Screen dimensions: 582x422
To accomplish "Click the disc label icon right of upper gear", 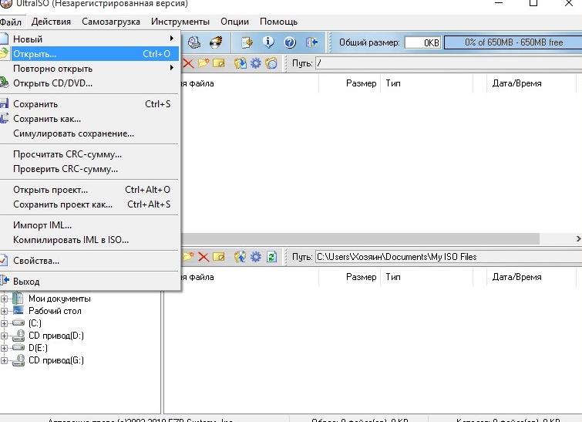I will (x=271, y=63).
